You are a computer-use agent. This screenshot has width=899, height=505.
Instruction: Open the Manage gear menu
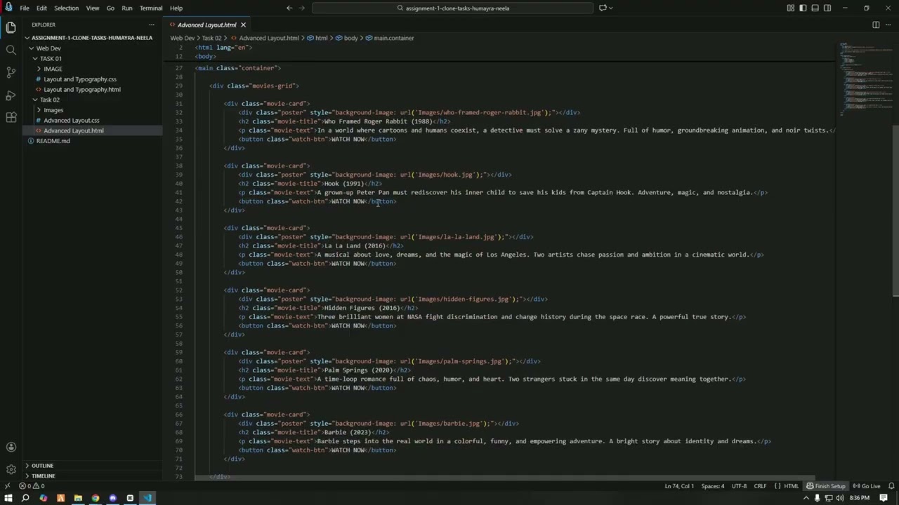click(11, 469)
